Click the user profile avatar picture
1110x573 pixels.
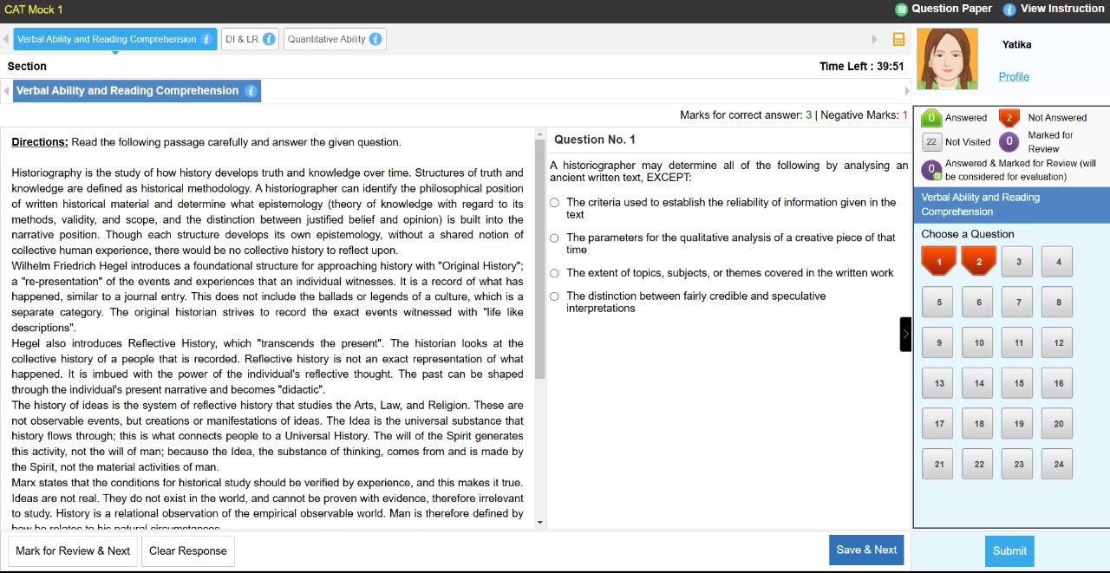947,59
